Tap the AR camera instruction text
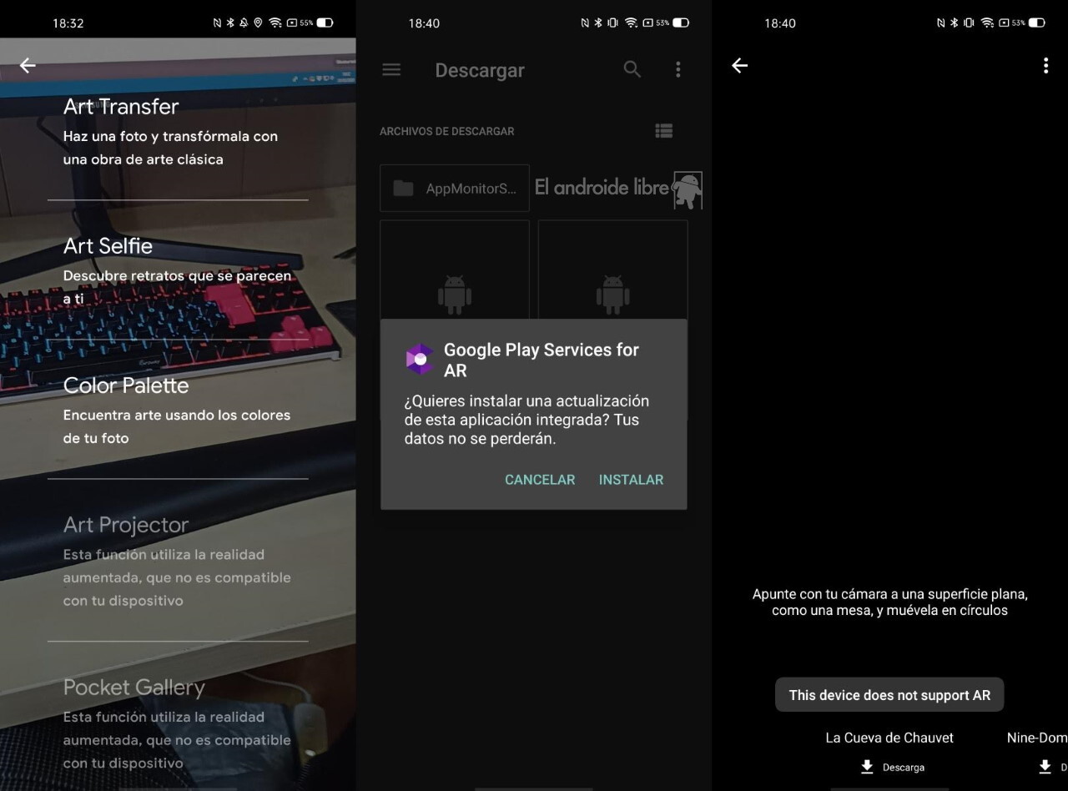 (x=889, y=602)
